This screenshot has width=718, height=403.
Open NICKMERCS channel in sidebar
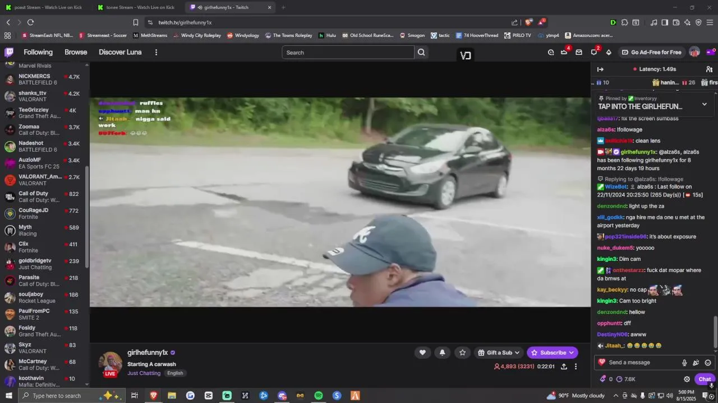(45, 79)
